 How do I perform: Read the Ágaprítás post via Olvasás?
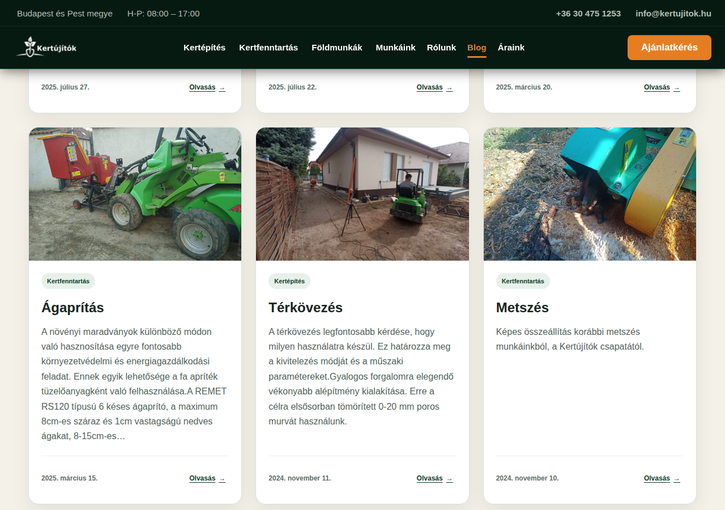207,478
